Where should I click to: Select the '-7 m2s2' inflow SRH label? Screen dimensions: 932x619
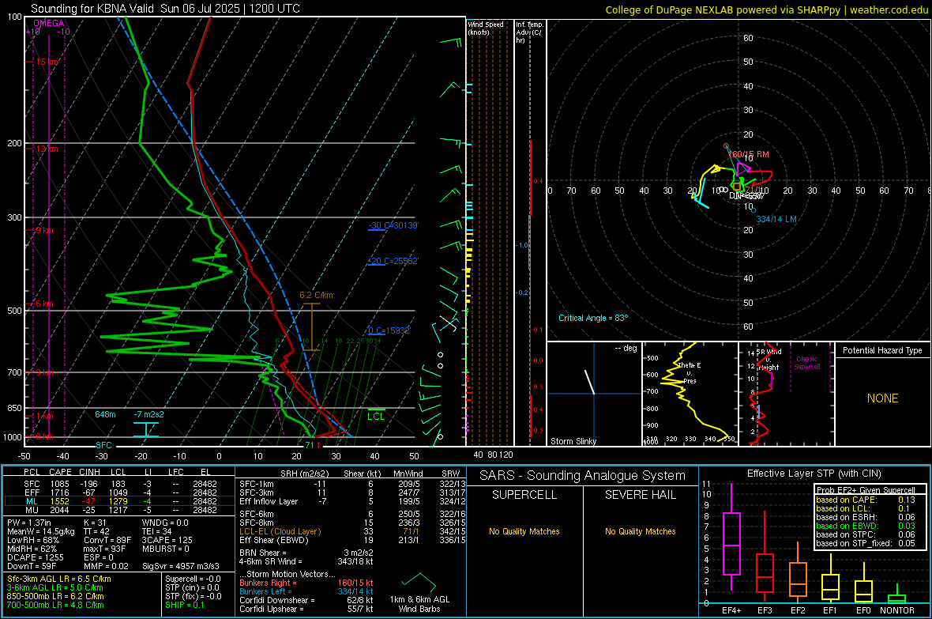148,414
